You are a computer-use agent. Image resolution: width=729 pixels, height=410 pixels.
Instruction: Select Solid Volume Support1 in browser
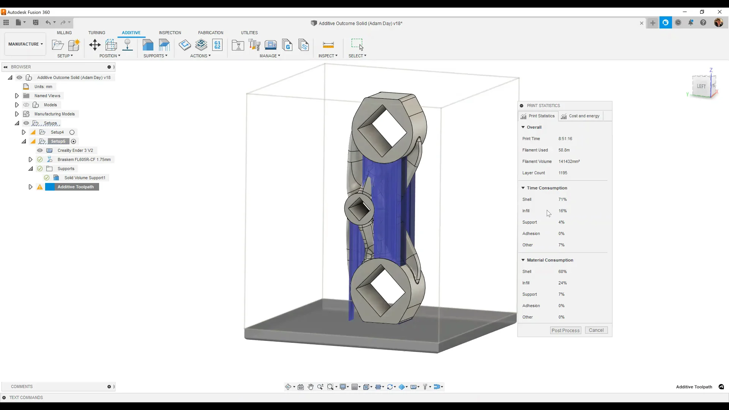tap(85, 178)
